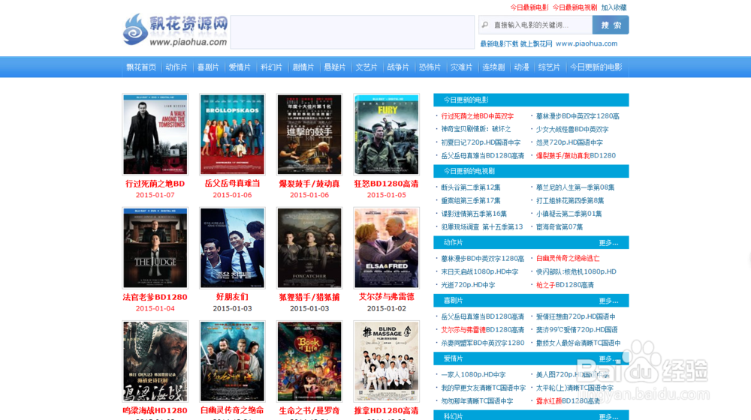Open sidebar link 末日天启战1080p.HD中字

point(479,271)
